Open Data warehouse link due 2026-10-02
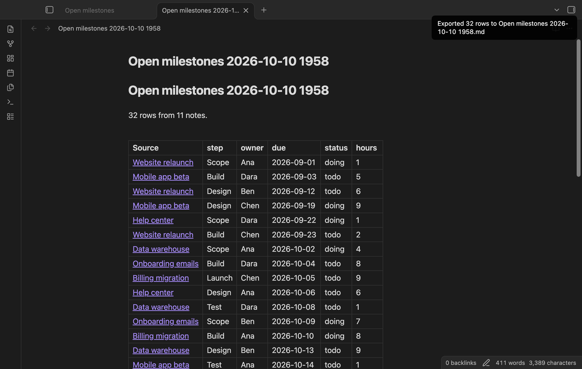This screenshot has width=582, height=369. pyautogui.click(x=161, y=249)
